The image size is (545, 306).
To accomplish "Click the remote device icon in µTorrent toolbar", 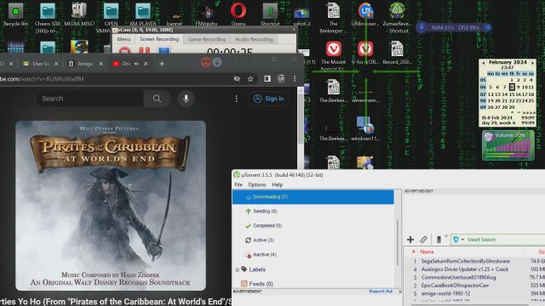I will click(x=439, y=240).
